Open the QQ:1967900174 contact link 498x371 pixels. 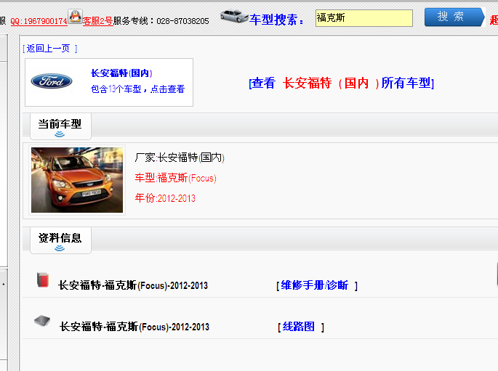tap(39, 21)
